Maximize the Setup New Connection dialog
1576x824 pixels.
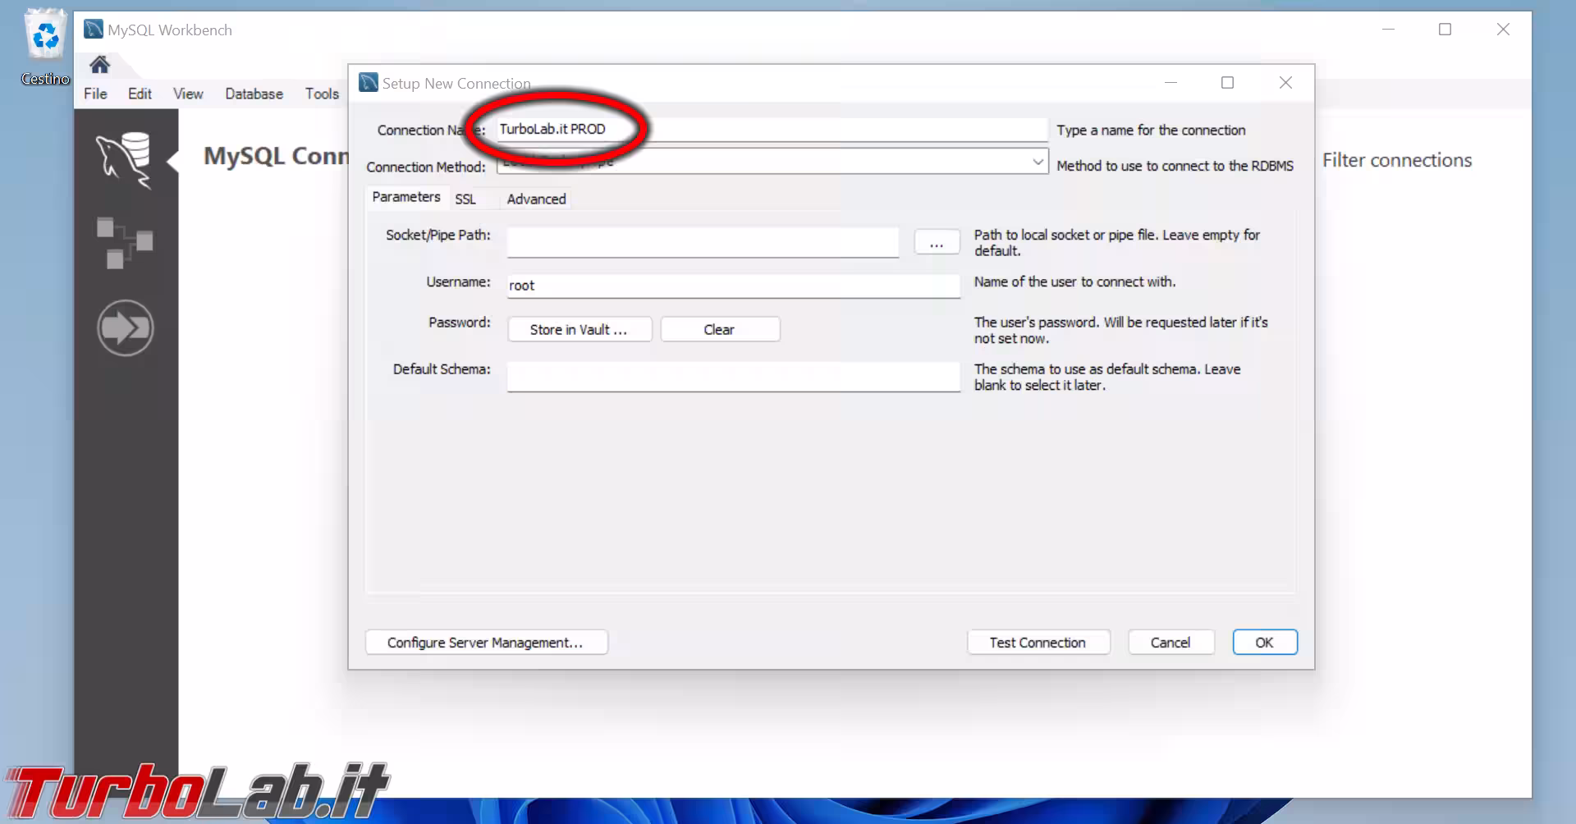coord(1227,82)
